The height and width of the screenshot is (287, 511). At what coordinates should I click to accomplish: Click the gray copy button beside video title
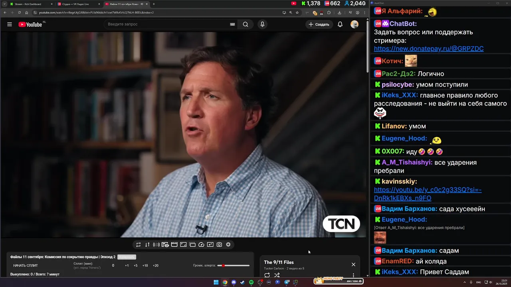(x=127, y=257)
